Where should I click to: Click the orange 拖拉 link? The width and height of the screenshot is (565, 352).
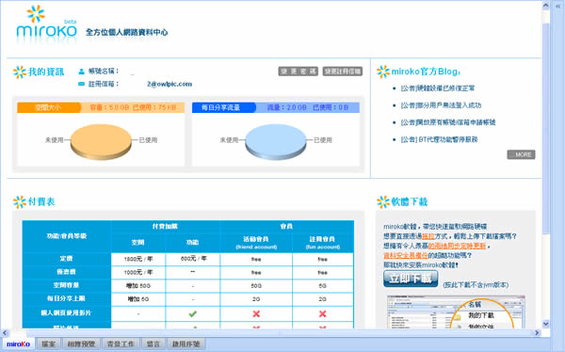(428, 236)
